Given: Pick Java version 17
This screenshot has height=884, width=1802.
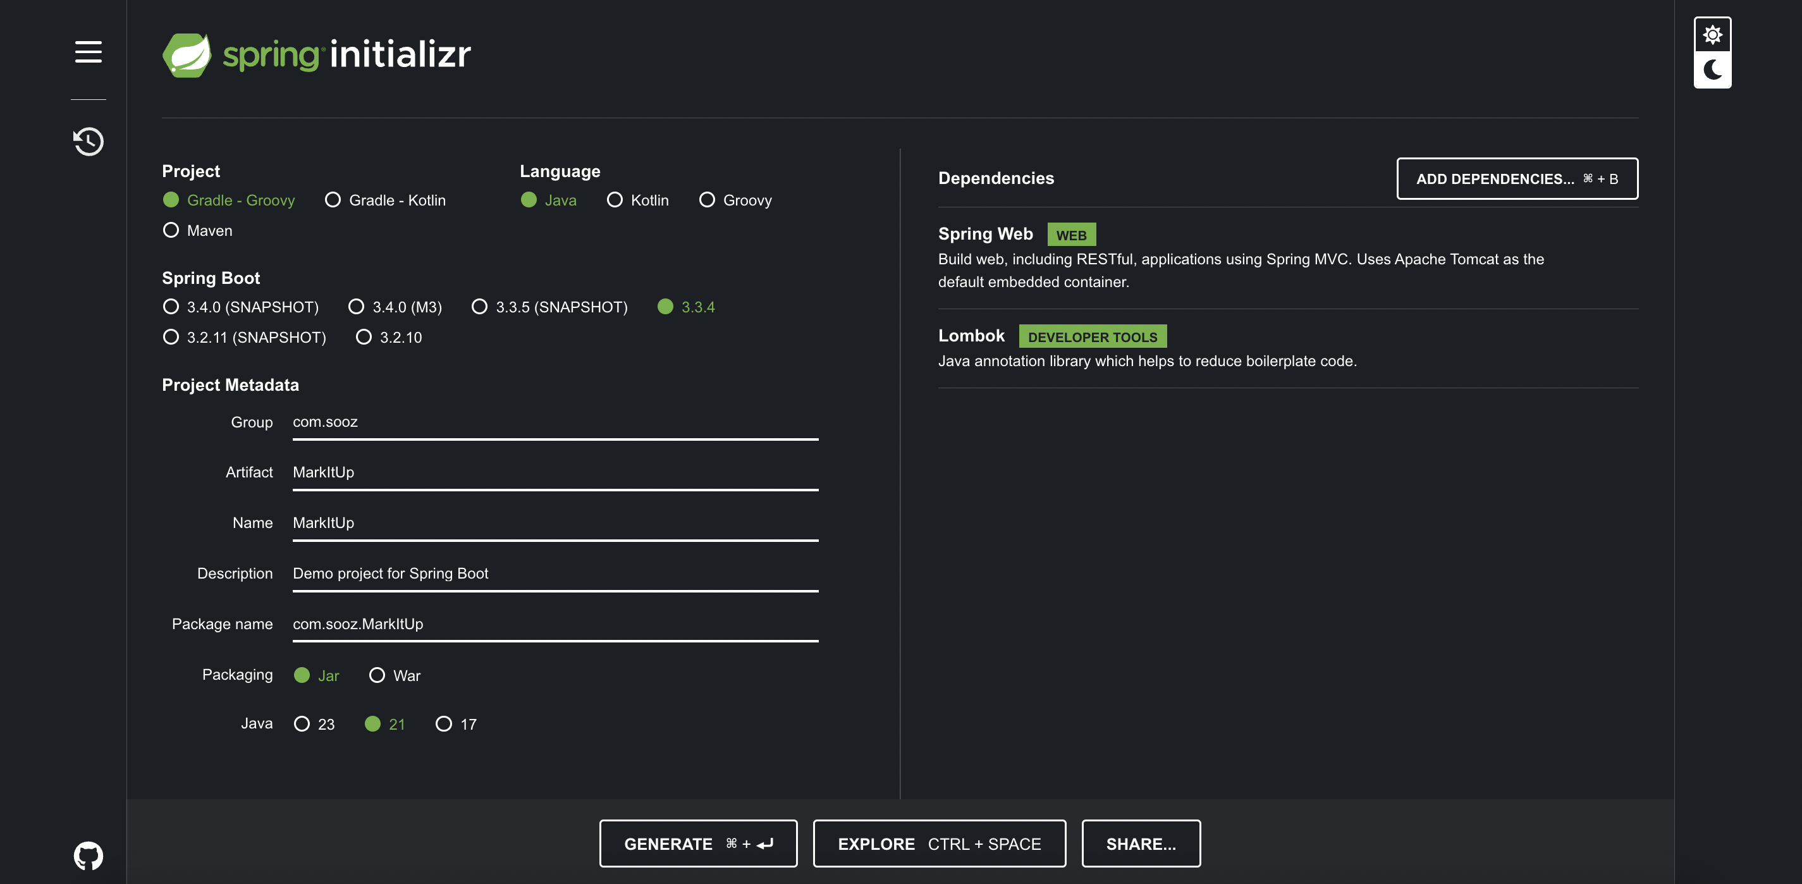Looking at the screenshot, I should pyautogui.click(x=456, y=724).
